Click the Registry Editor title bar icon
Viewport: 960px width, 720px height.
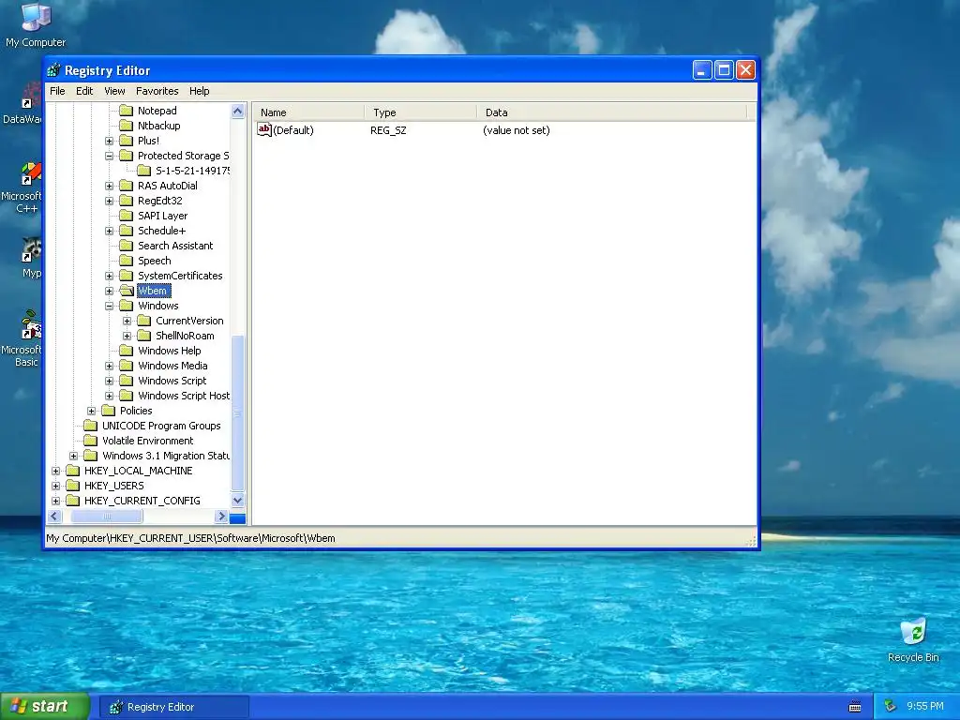pyautogui.click(x=53, y=70)
